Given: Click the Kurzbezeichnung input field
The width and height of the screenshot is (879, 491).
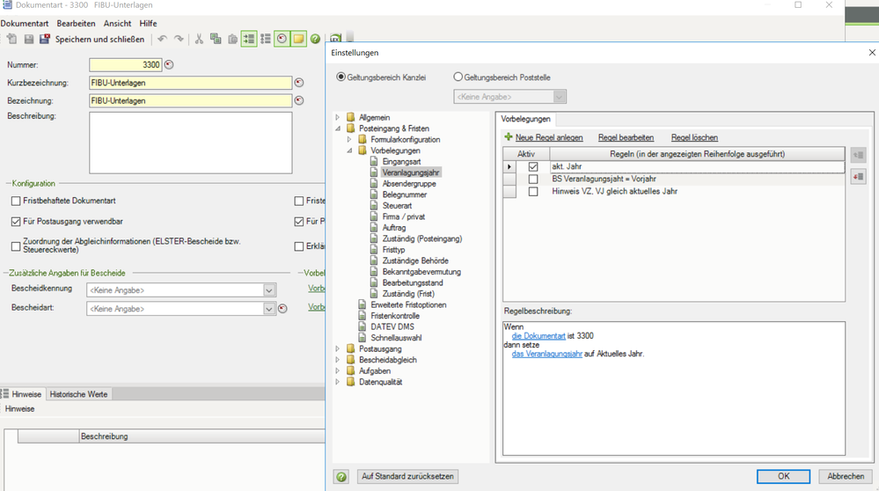Looking at the screenshot, I should [x=191, y=83].
